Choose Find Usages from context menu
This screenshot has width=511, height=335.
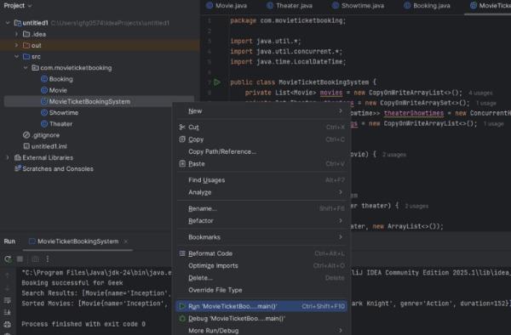(261, 180)
